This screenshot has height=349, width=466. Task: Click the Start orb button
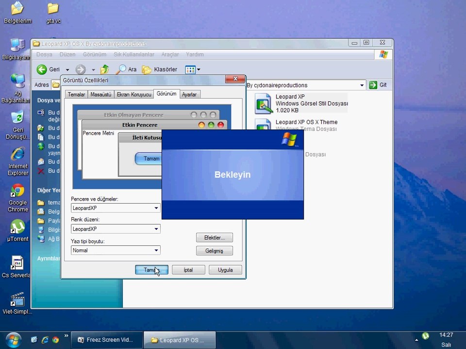point(13,340)
